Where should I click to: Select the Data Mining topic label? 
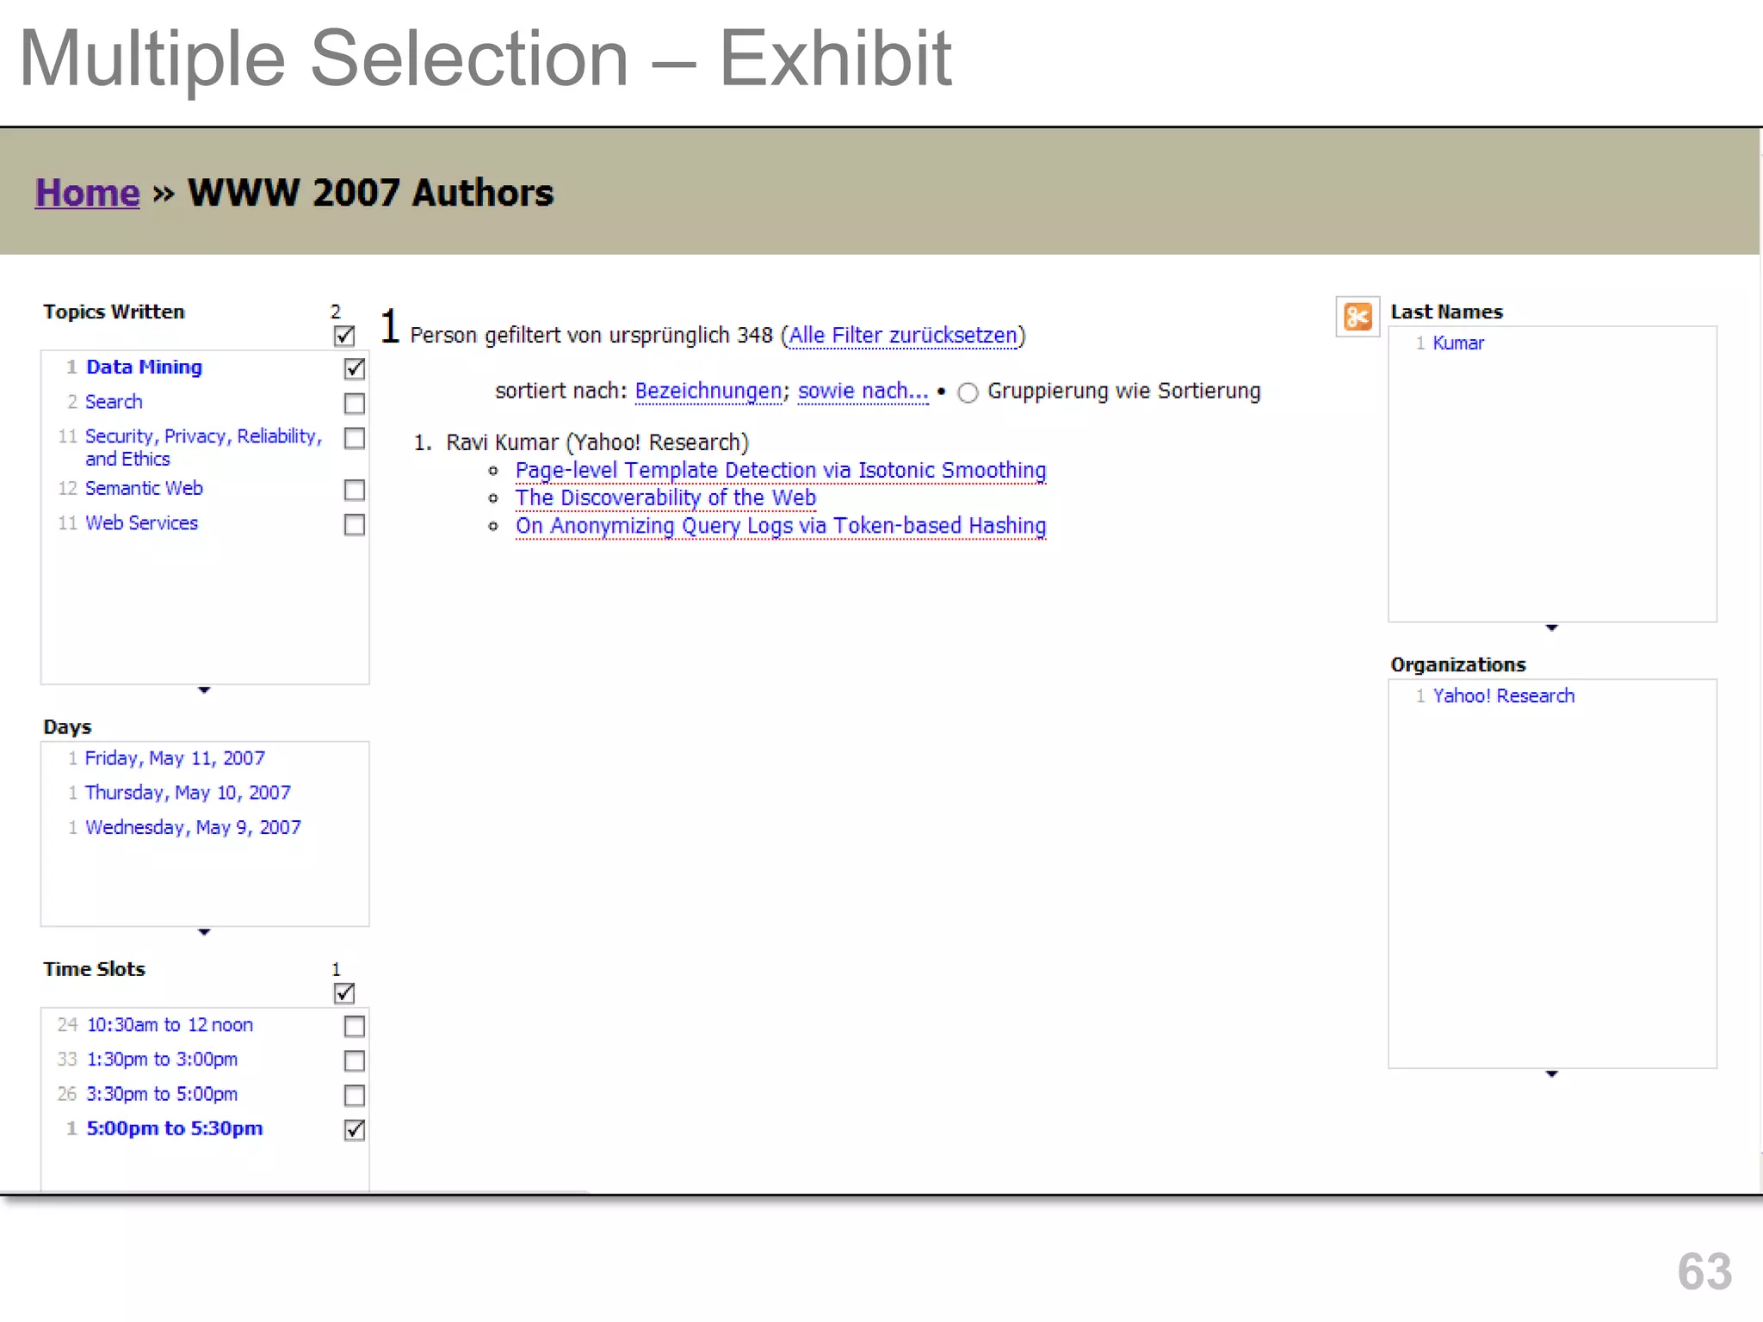pyautogui.click(x=144, y=367)
